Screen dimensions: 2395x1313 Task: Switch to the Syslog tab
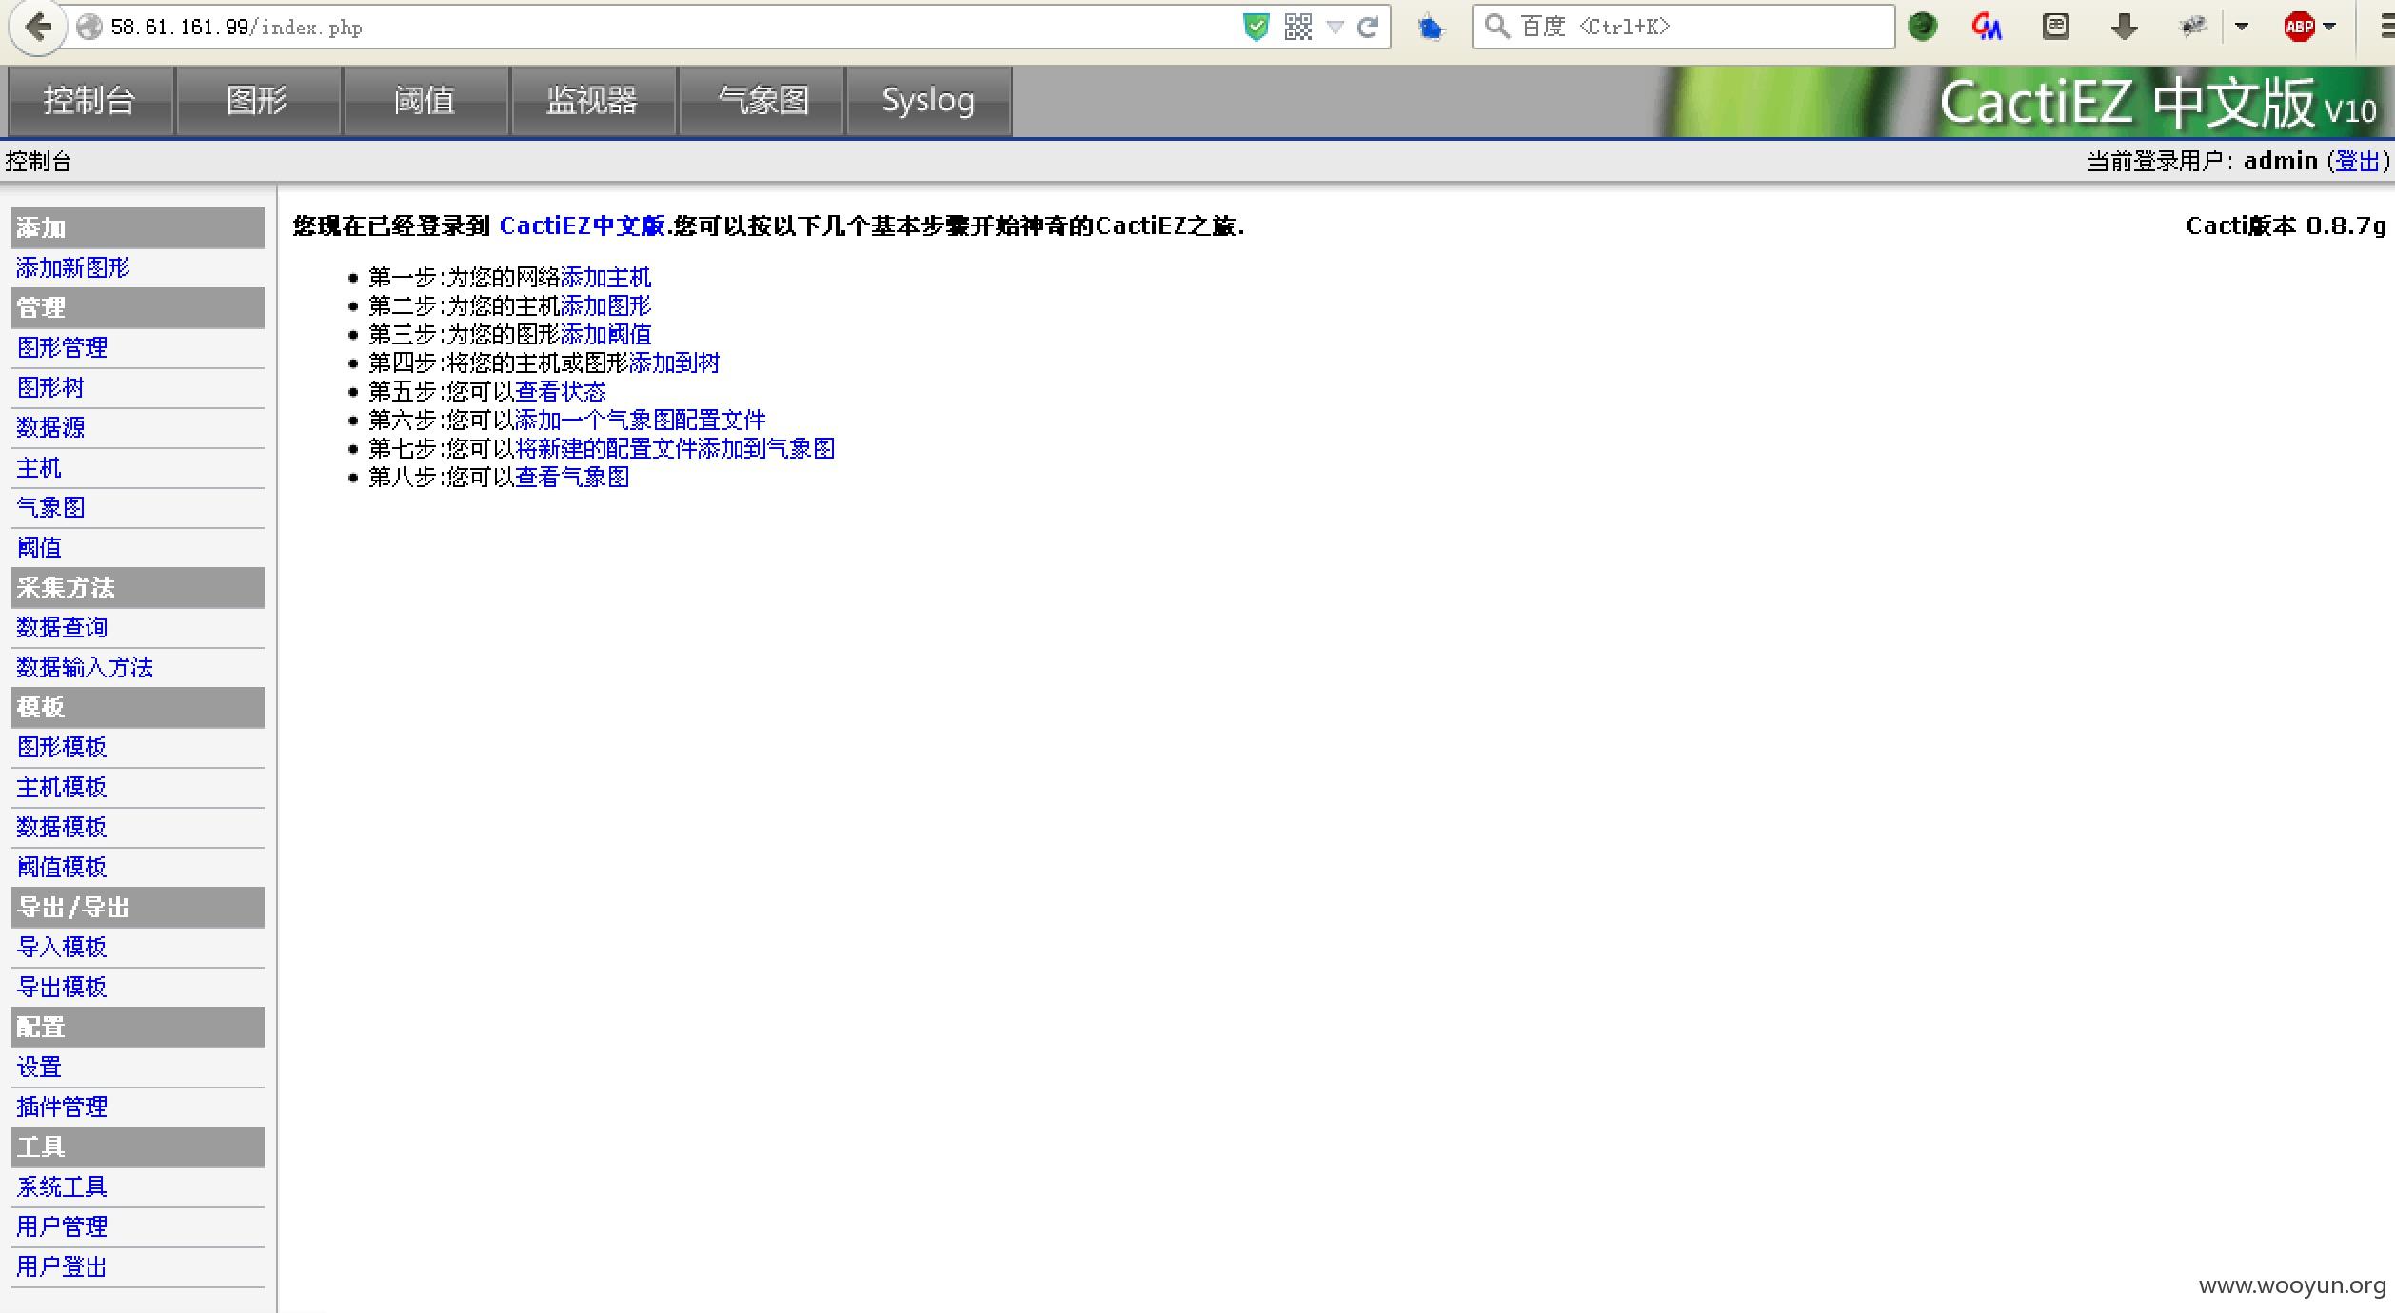(x=928, y=100)
